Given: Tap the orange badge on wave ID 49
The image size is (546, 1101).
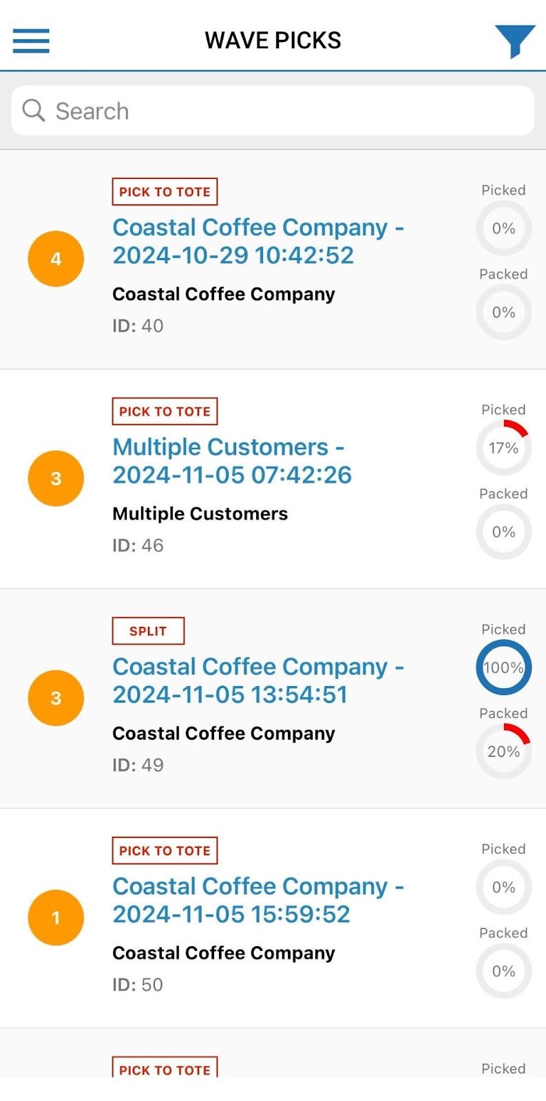Looking at the screenshot, I should pyautogui.click(x=56, y=698).
